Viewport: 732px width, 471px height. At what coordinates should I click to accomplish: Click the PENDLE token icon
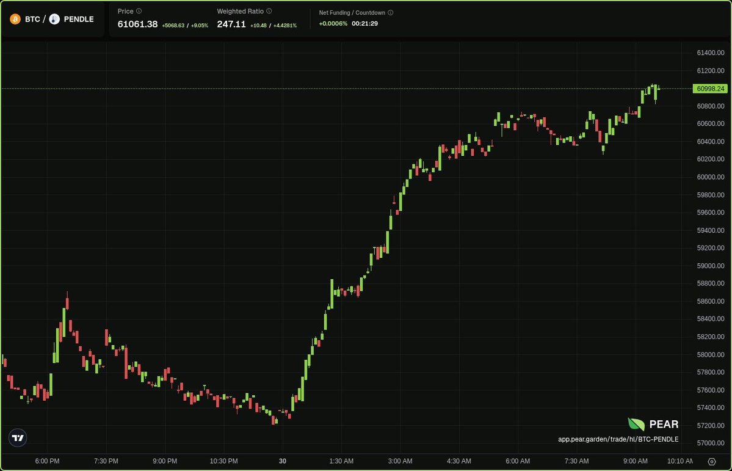click(x=55, y=19)
